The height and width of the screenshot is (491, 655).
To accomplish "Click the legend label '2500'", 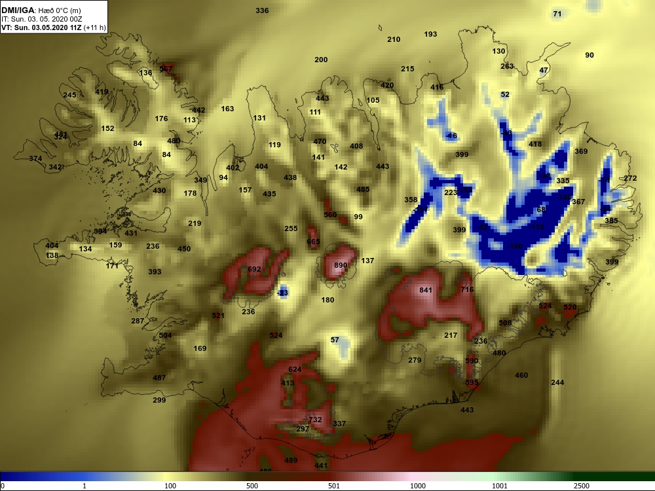I will click(582, 486).
